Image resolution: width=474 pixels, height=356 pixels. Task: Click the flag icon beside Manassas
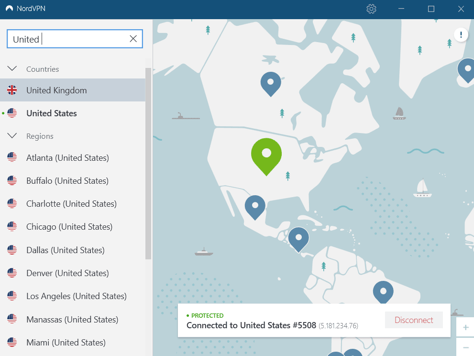[12, 319]
